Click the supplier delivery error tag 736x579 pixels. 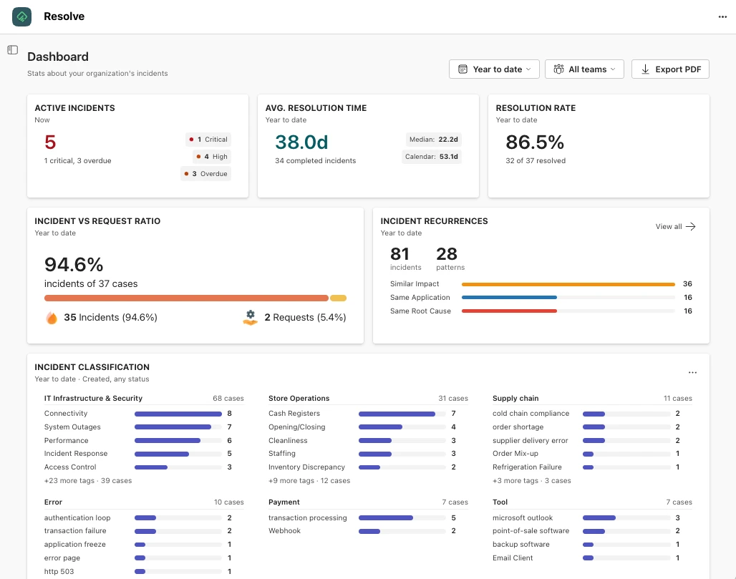click(x=530, y=441)
